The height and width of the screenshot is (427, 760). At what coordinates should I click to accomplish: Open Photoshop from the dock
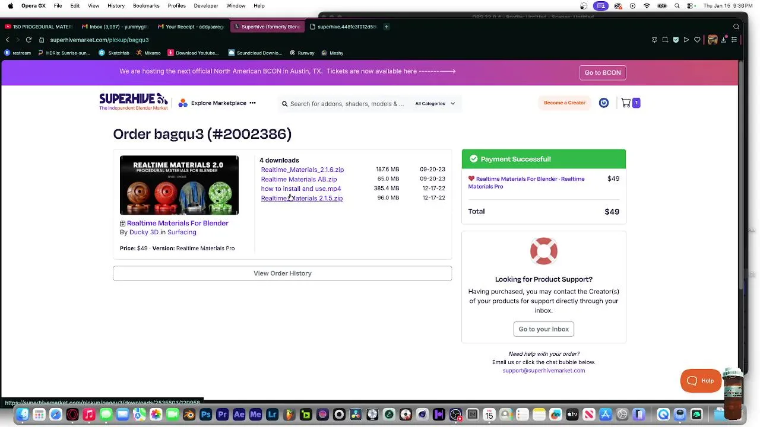pos(206,415)
